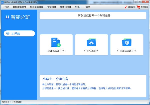Select sidebar step 1. 开始
This screenshot has width=150, height=105.
[19, 33]
